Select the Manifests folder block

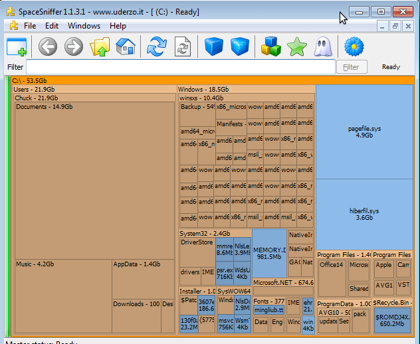pos(231,127)
